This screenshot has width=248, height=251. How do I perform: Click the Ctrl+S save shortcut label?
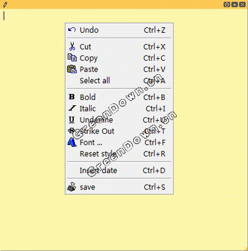click(154, 187)
